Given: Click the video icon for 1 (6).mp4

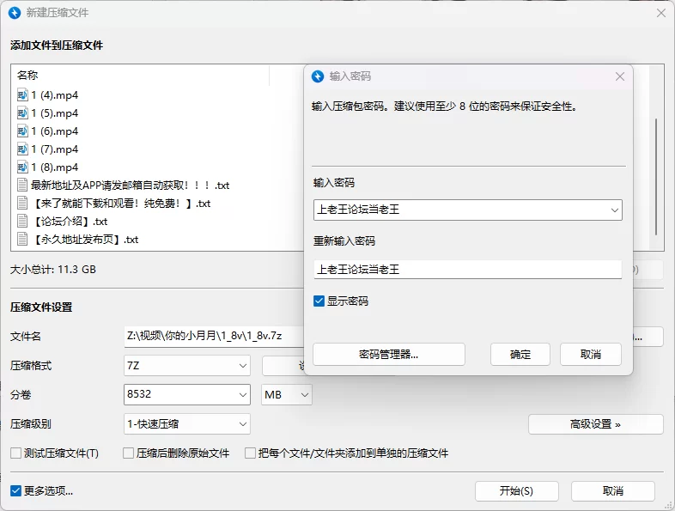Looking at the screenshot, I should click(x=22, y=131).
